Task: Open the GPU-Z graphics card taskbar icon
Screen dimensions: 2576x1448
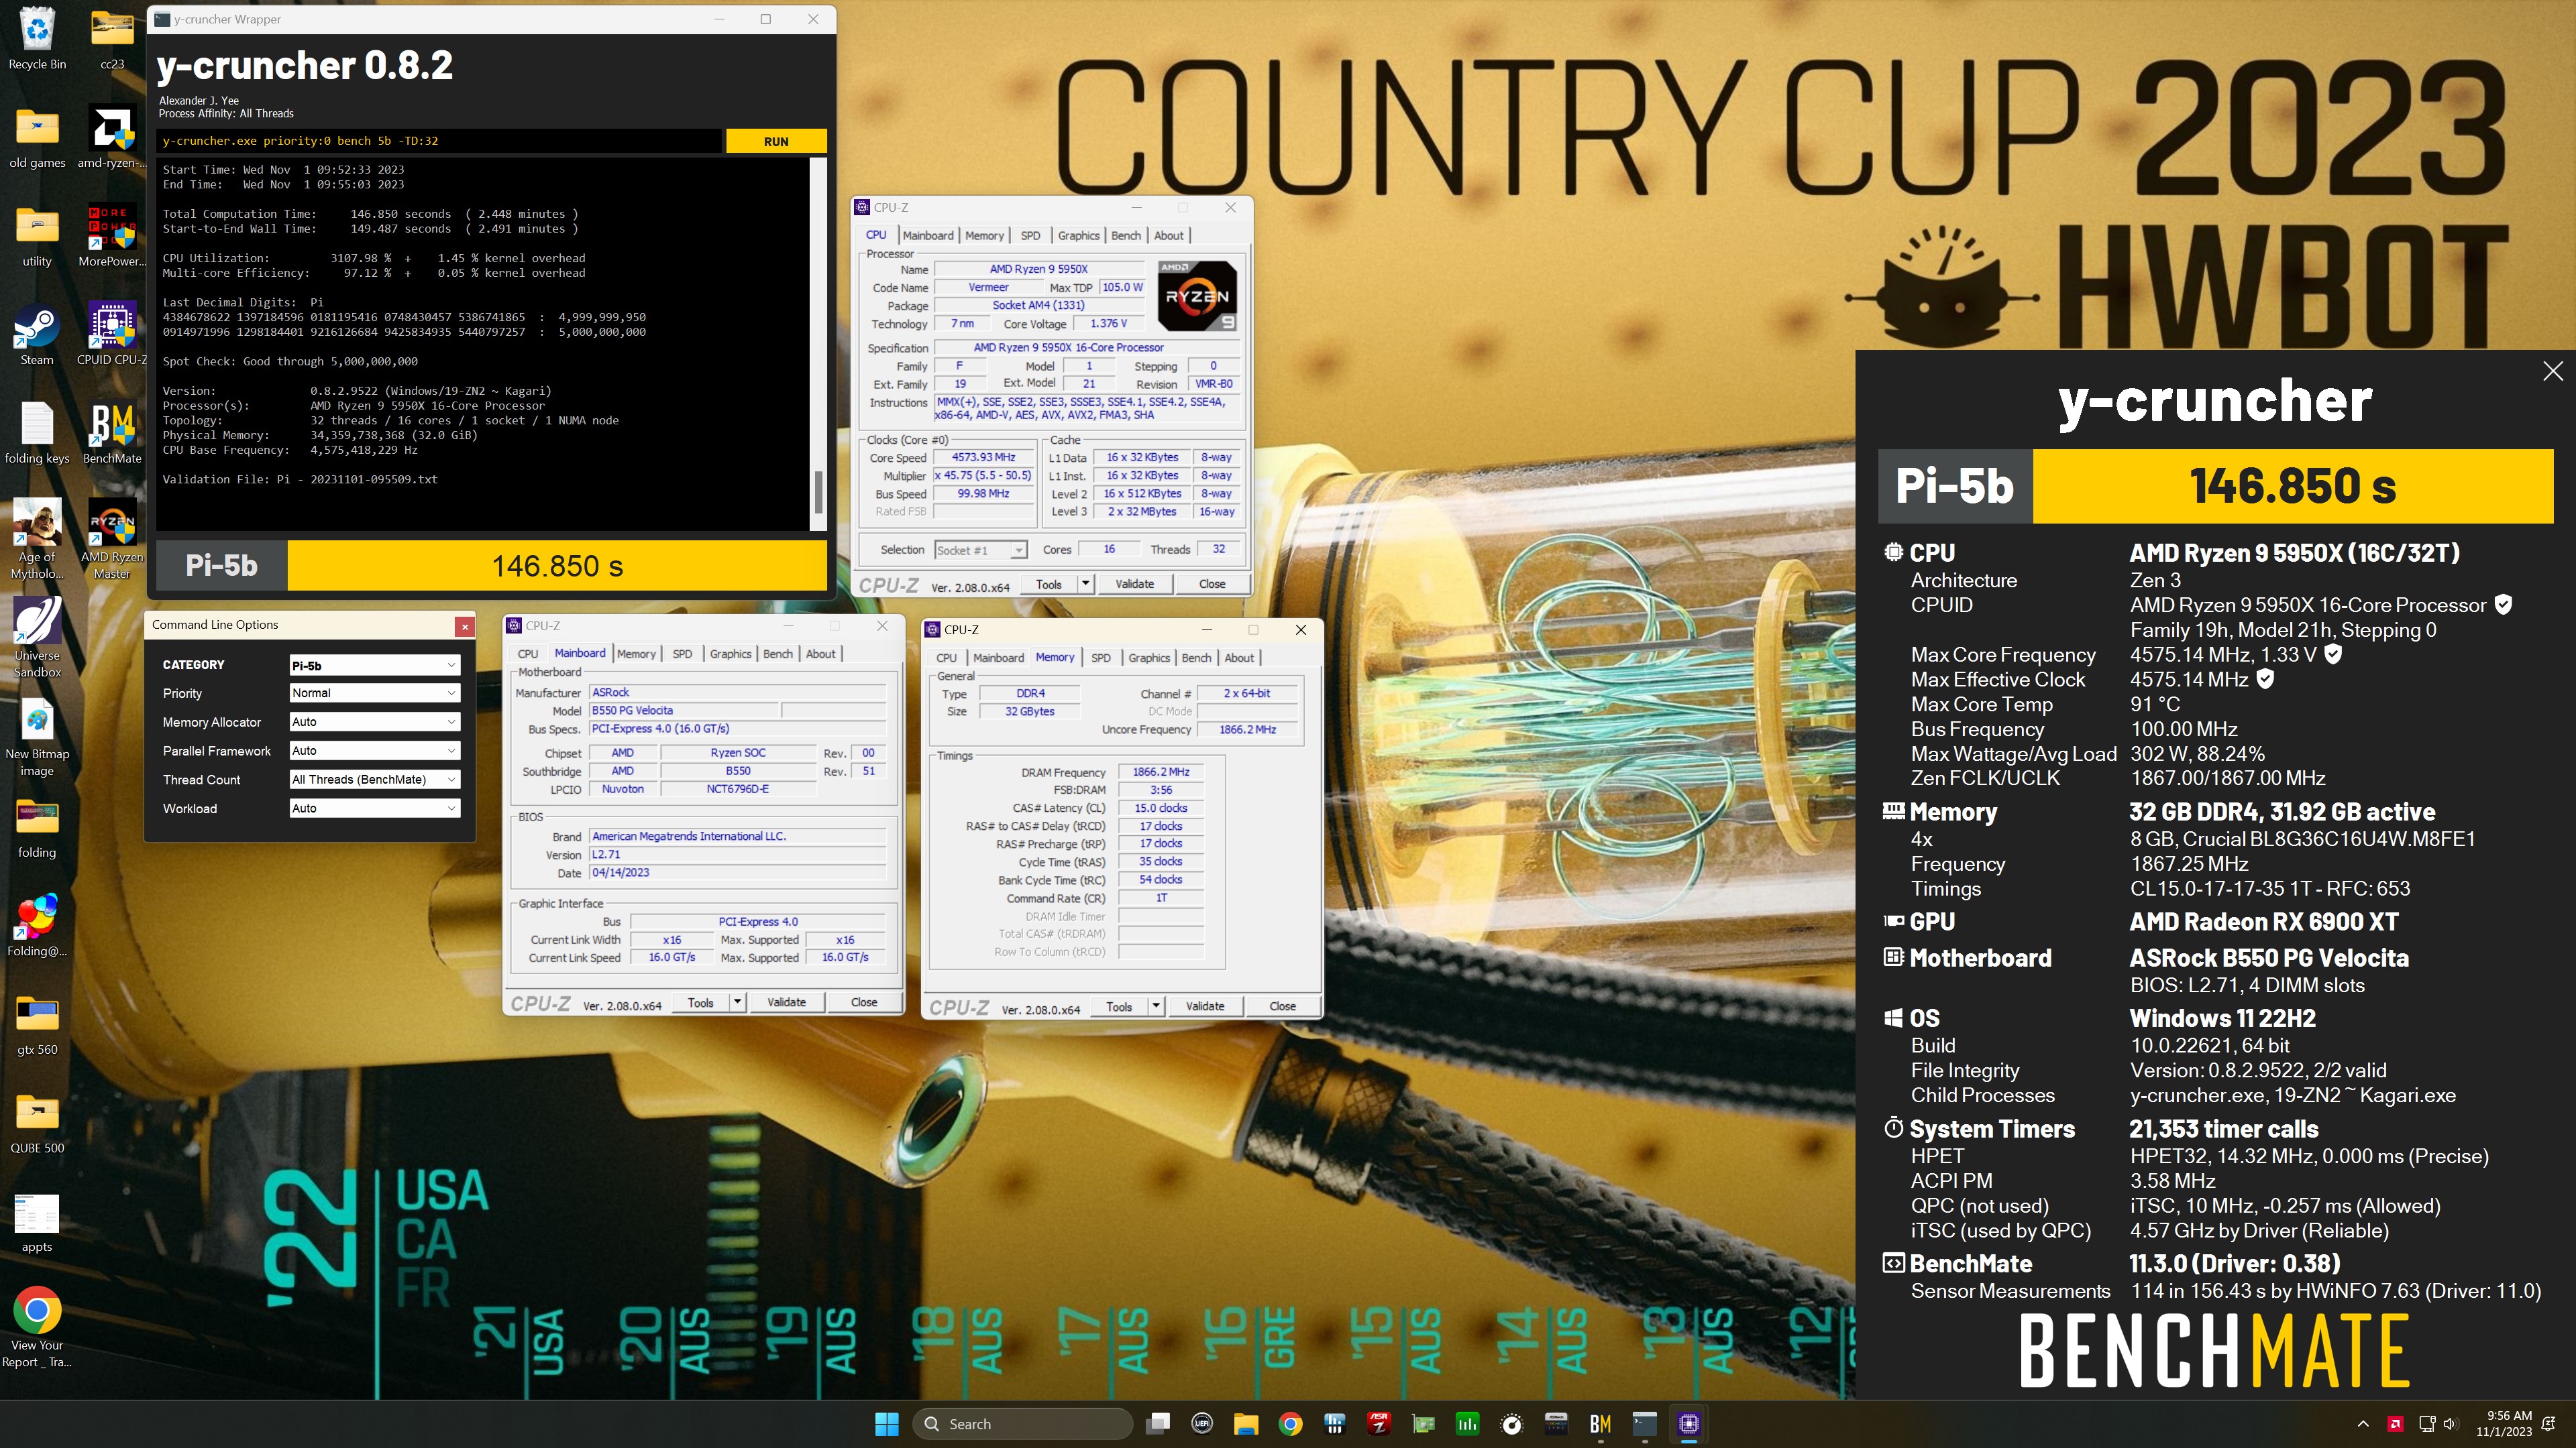Action: pos(1423,1424)
